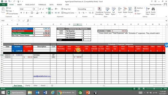Toggle Italic formatting

(24, 13)
